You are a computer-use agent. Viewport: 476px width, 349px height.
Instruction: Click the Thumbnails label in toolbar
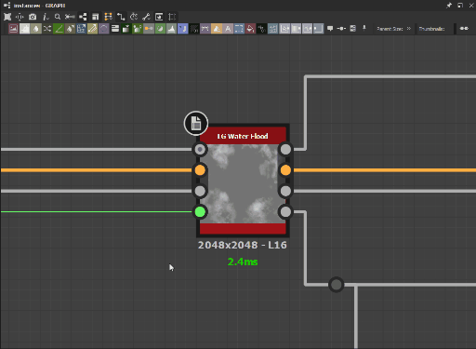(431, 29)
